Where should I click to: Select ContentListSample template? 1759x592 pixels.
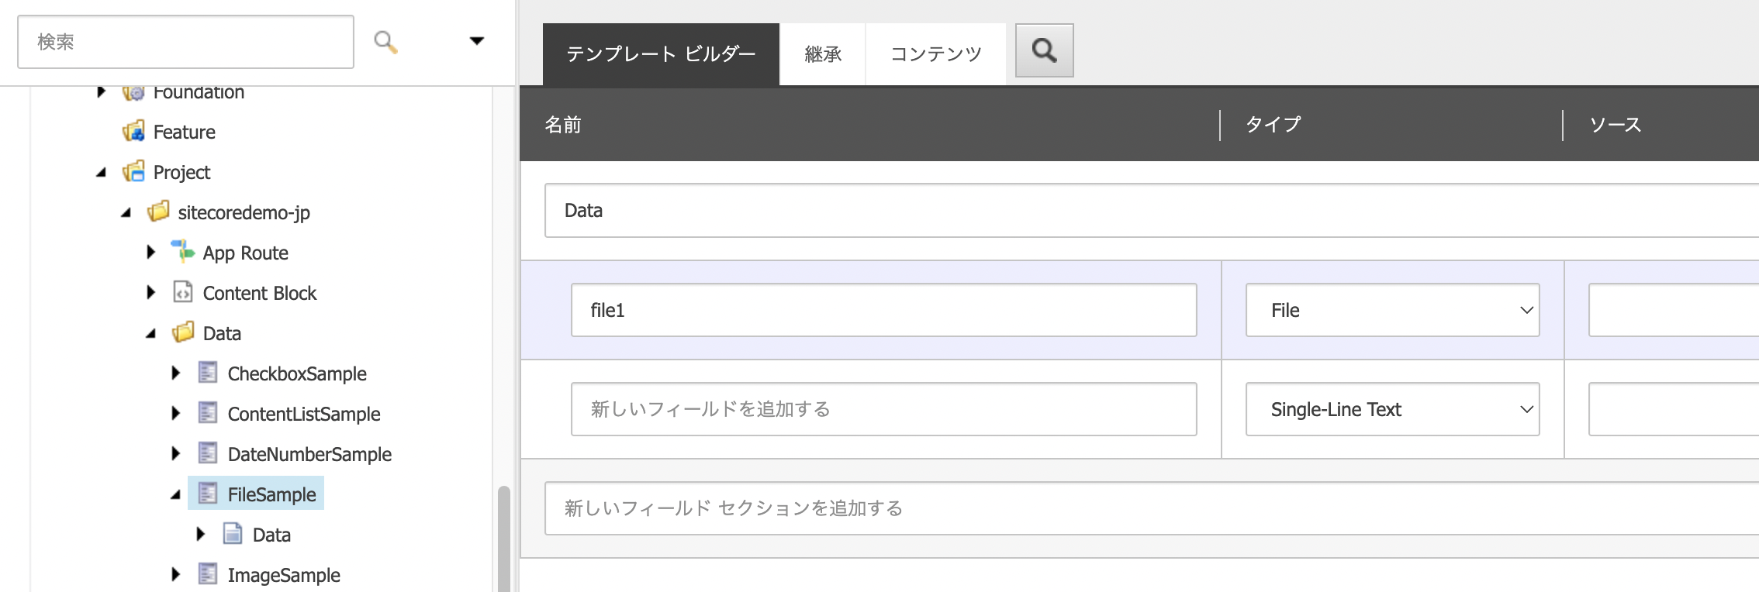pos(304,415)
